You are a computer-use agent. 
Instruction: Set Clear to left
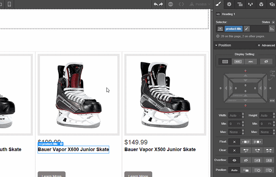[246, 150]
